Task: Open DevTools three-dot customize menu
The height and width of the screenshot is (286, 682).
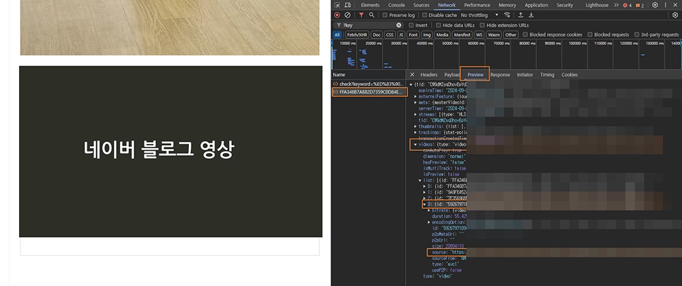Action: pos(666,5)
